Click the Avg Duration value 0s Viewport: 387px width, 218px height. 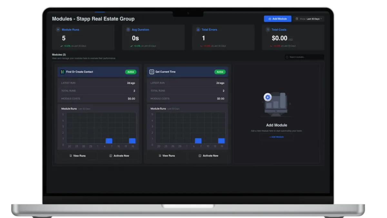(x=135, y=38)
